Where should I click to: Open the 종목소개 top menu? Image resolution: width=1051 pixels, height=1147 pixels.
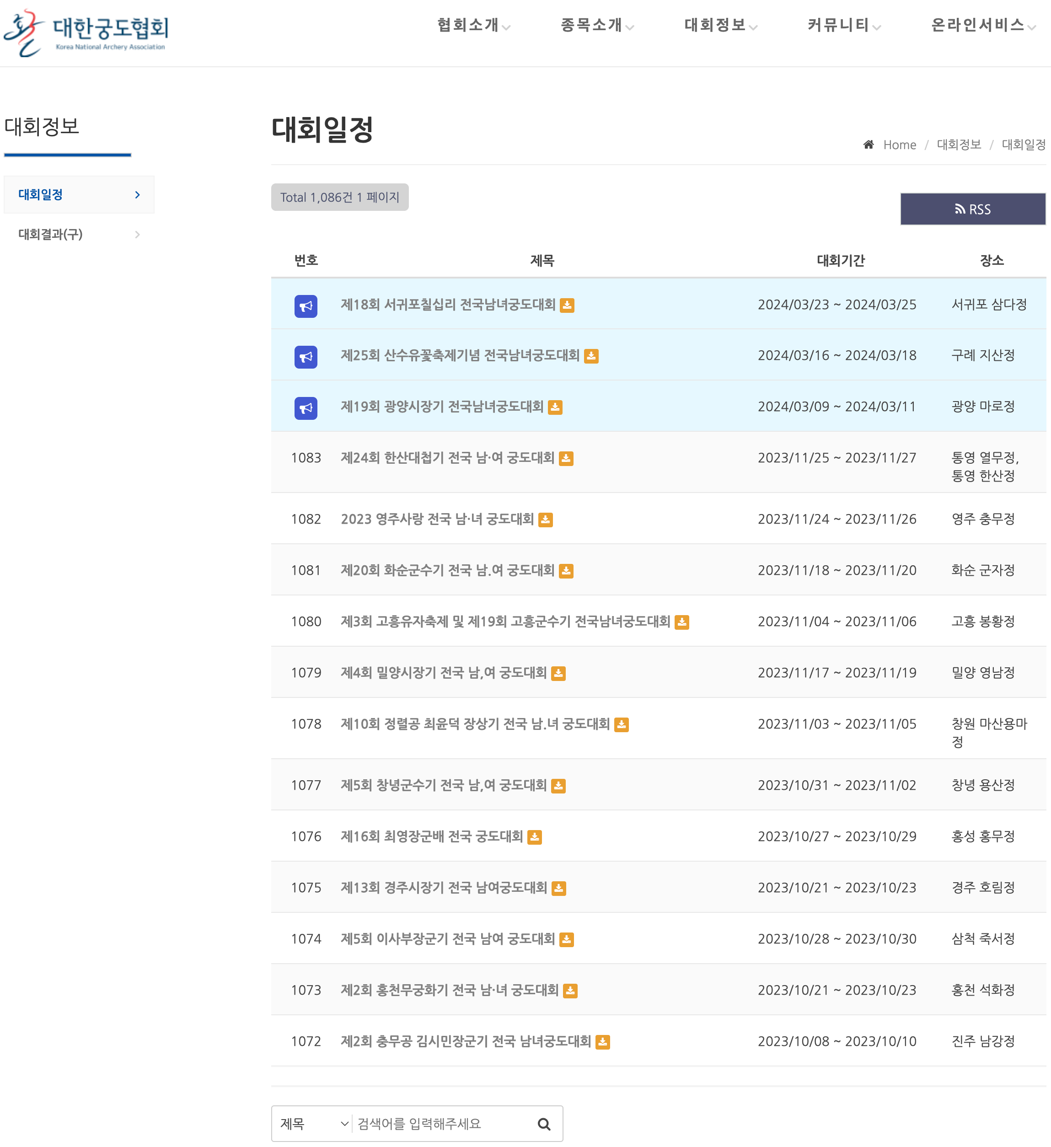coord(596,25)
